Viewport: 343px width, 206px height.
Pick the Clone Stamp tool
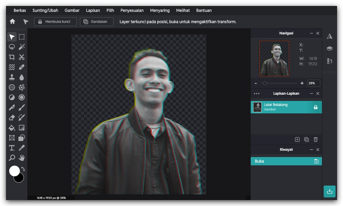point(12,77)
